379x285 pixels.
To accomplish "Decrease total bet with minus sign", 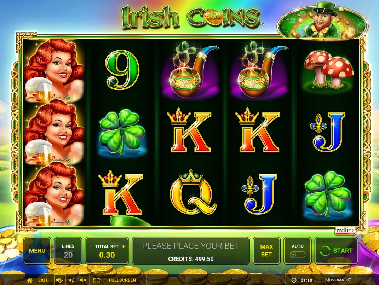I will coord(91,246).
